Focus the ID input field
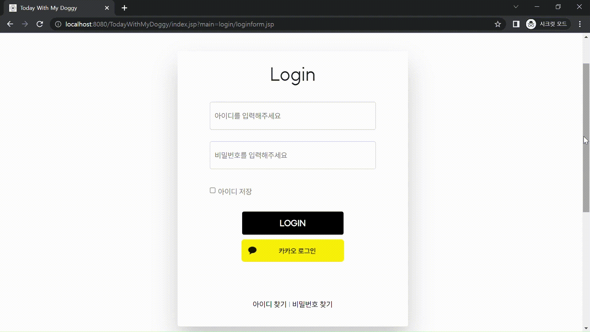This screenshot has width=590, height=332. (x=293, y=116)
